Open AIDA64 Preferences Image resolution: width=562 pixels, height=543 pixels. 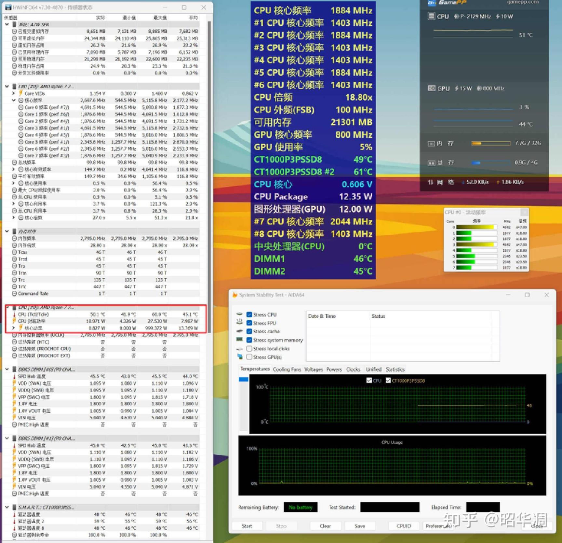coord(438,526)
